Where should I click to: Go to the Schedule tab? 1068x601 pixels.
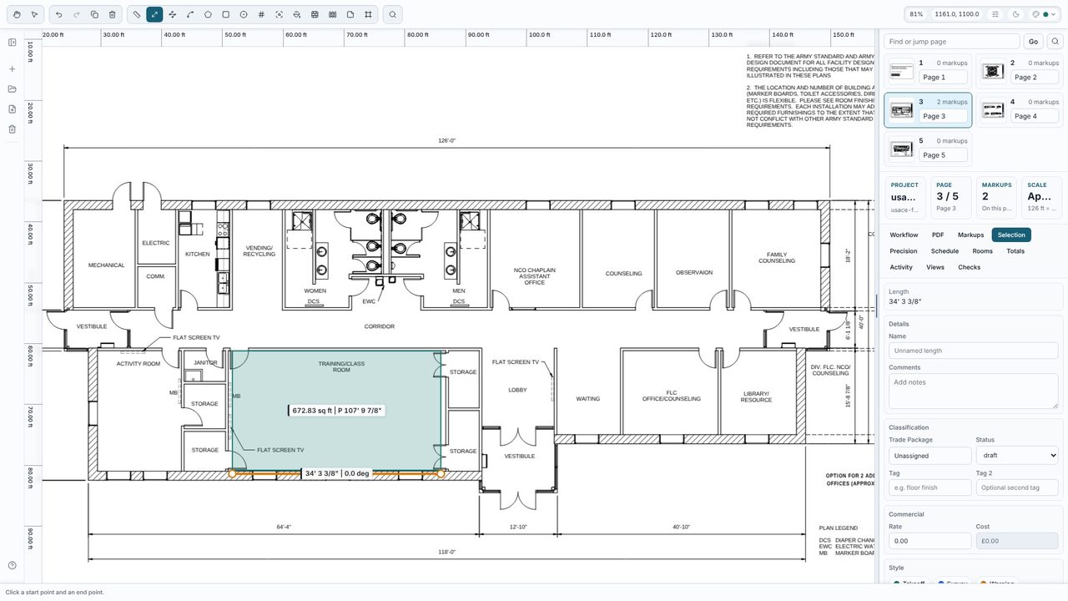945,251
